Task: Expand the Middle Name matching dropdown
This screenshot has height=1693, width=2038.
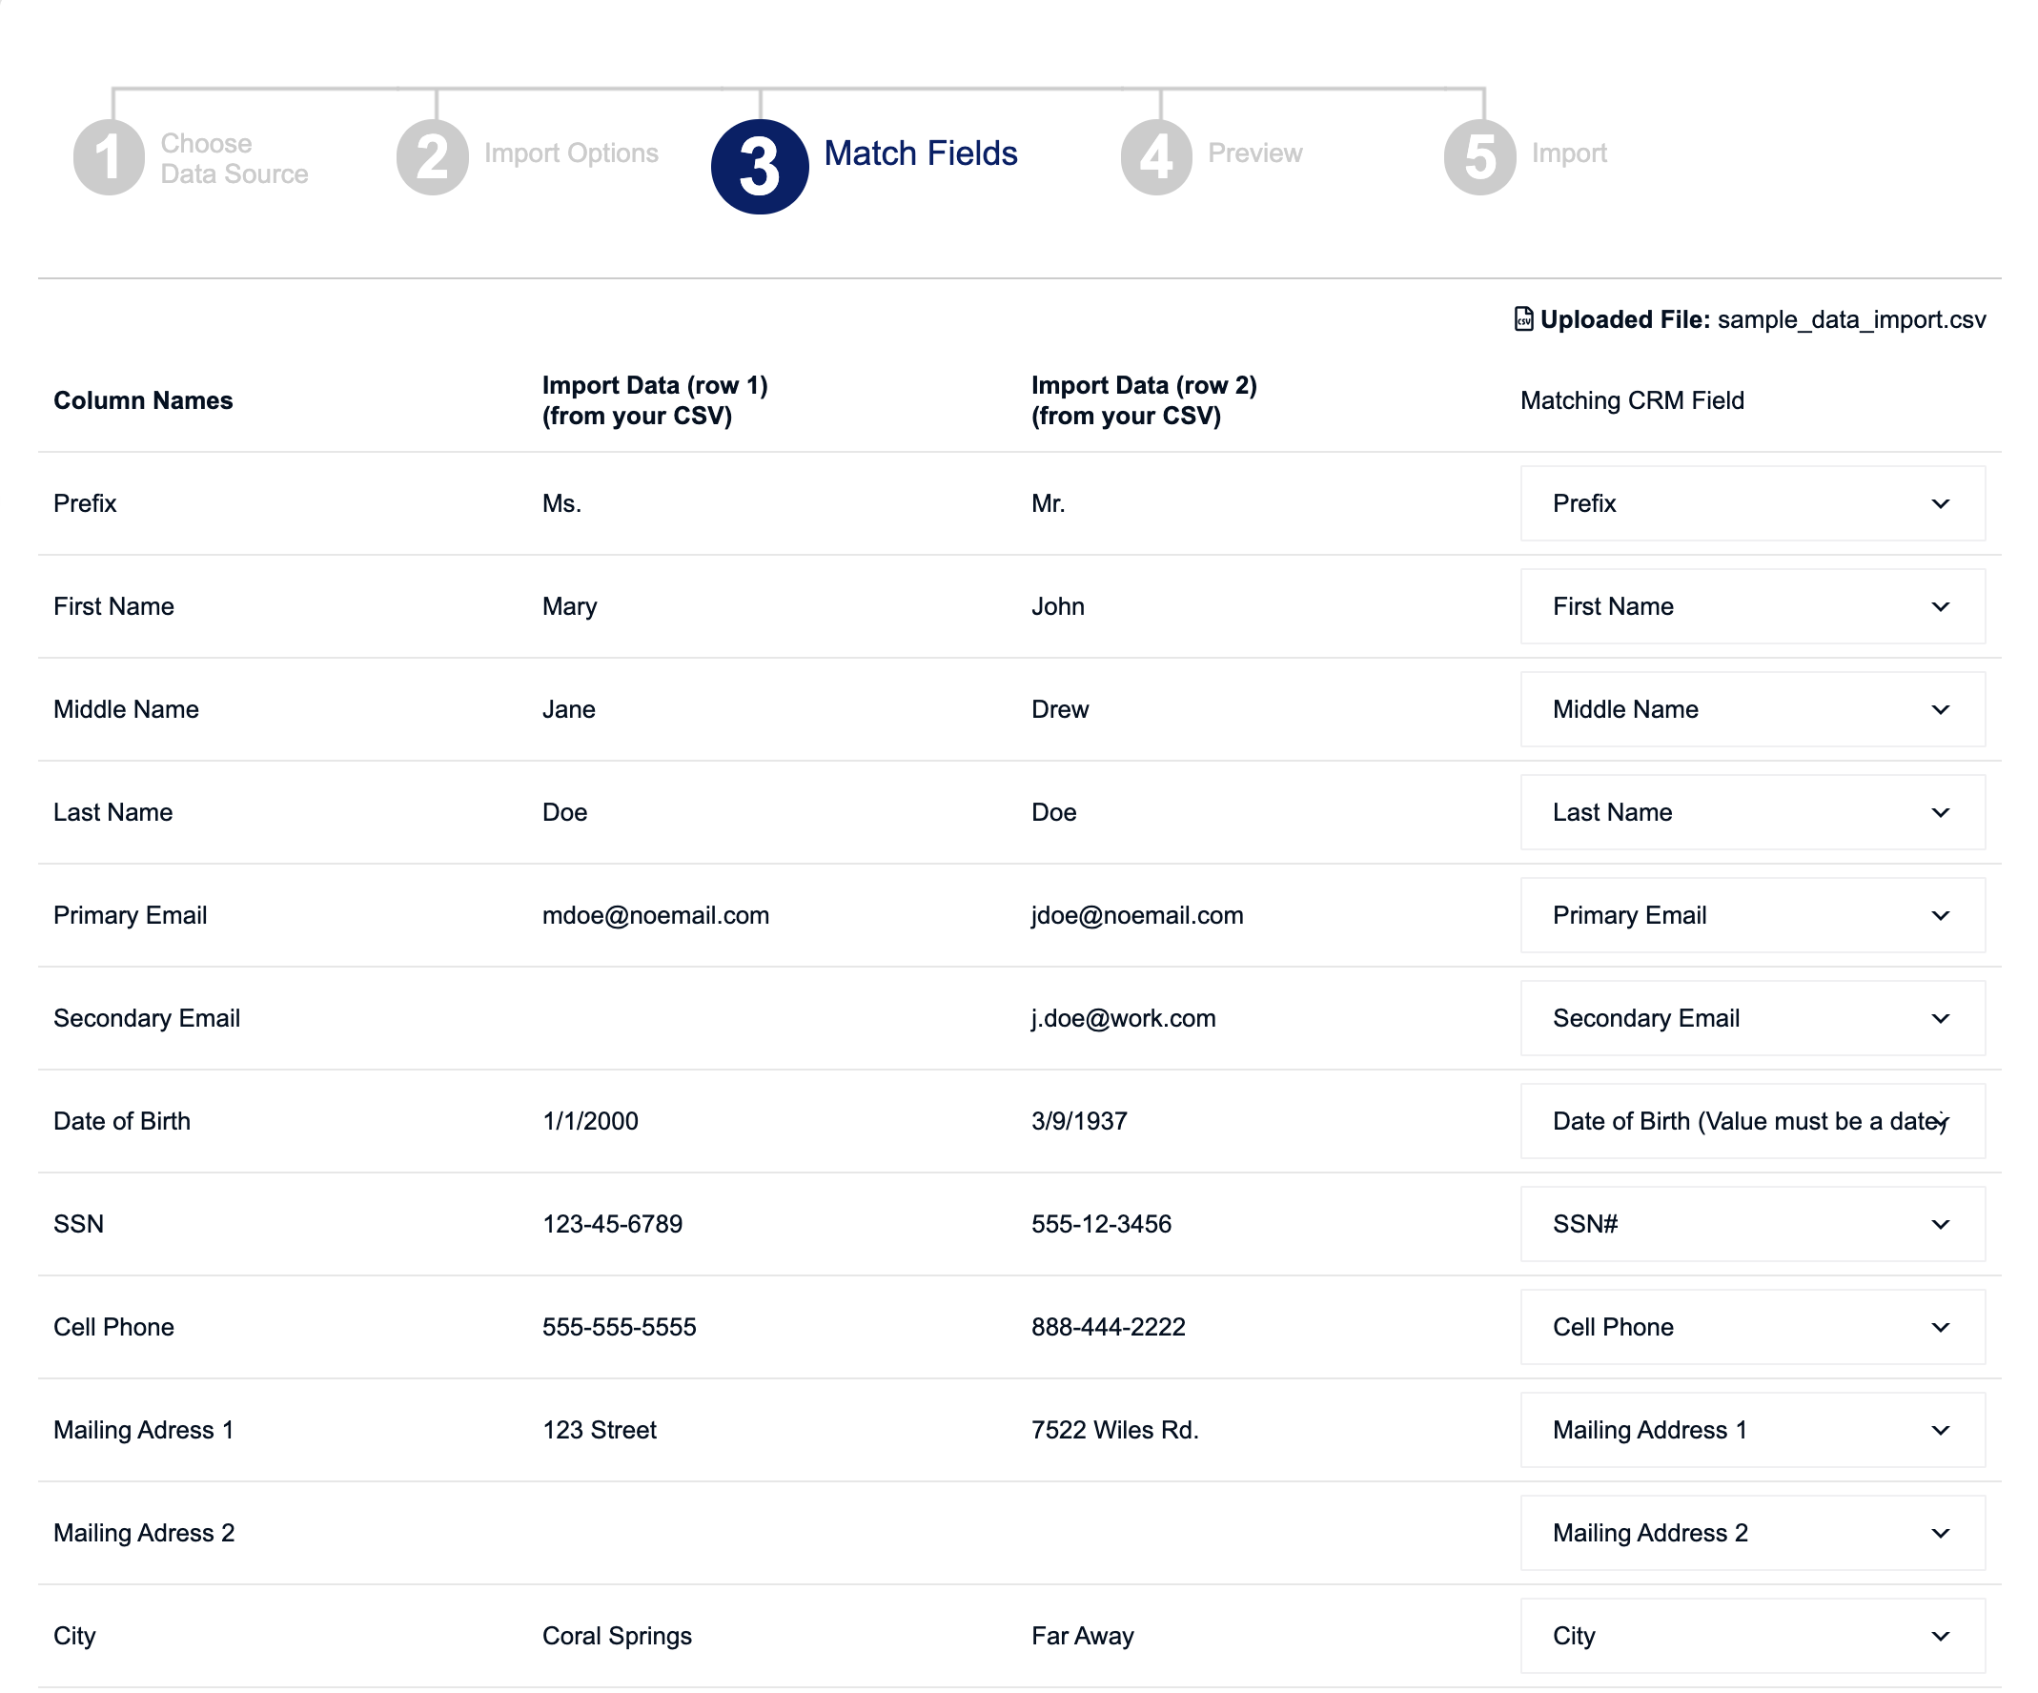Action: click(1753, 709)
